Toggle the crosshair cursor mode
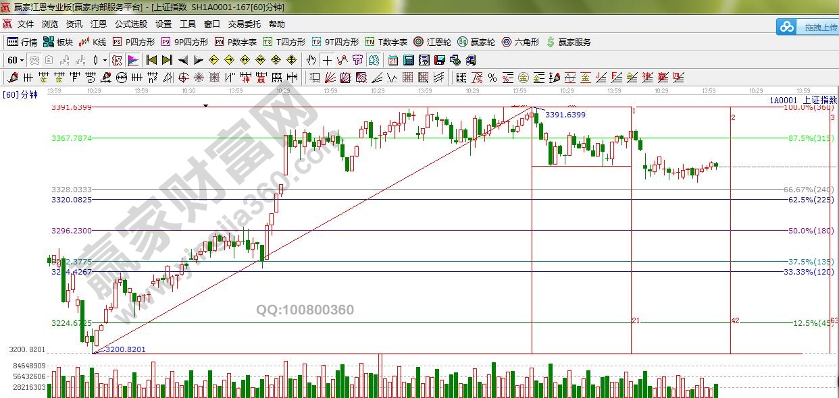 point(327,60)
